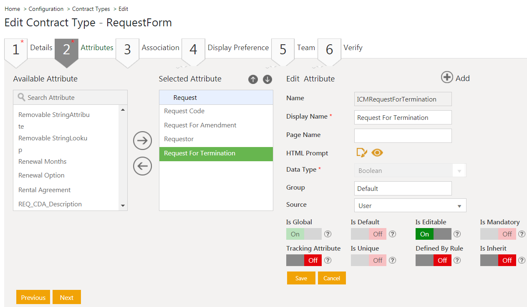
Task: Click the Next button
Action: (x=67, y=297)
